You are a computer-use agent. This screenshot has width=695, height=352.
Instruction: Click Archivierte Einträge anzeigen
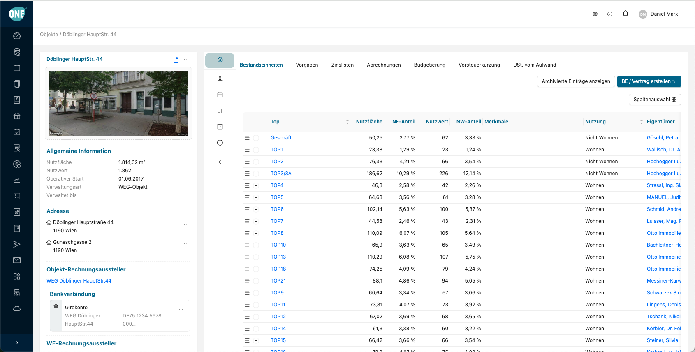(576, 81)
